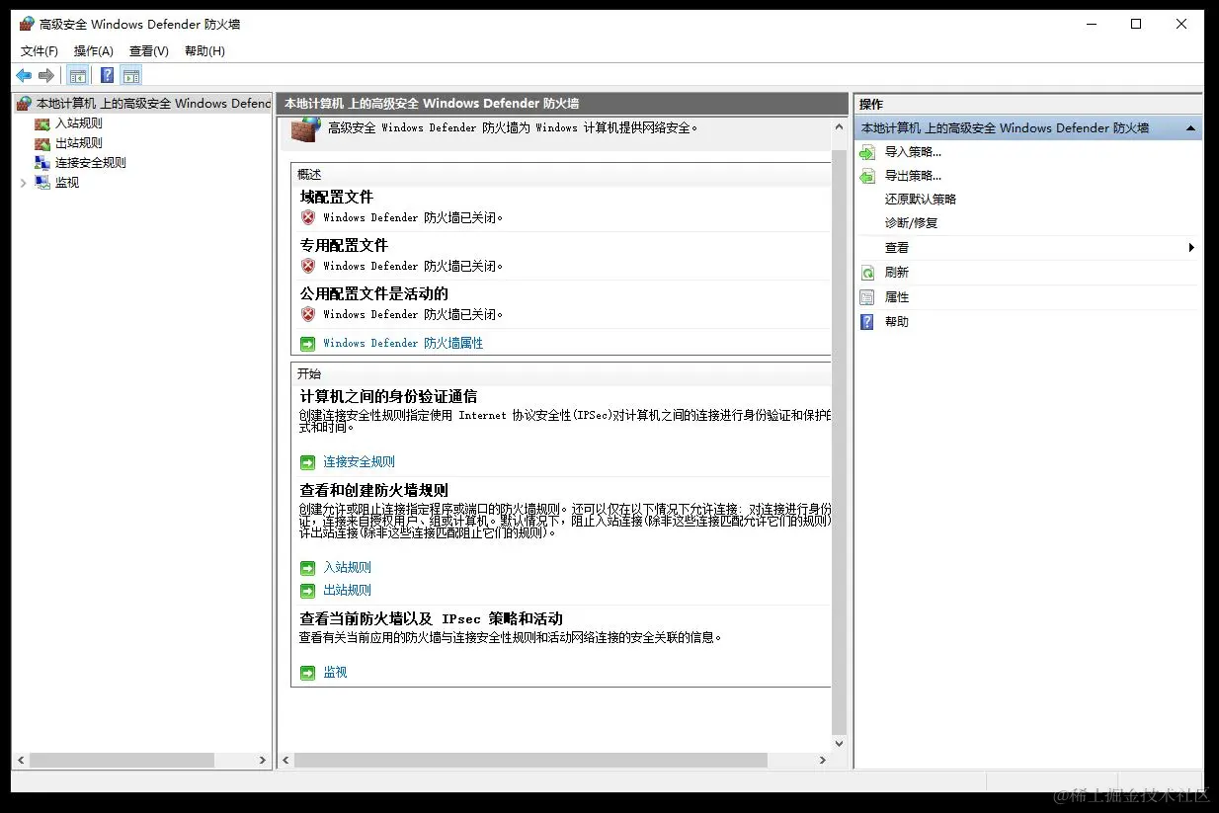The image size is (1219, 813).
Task: Click the 域配置文件 heading text
Action: pyautogui.click(x=337, y=198)
